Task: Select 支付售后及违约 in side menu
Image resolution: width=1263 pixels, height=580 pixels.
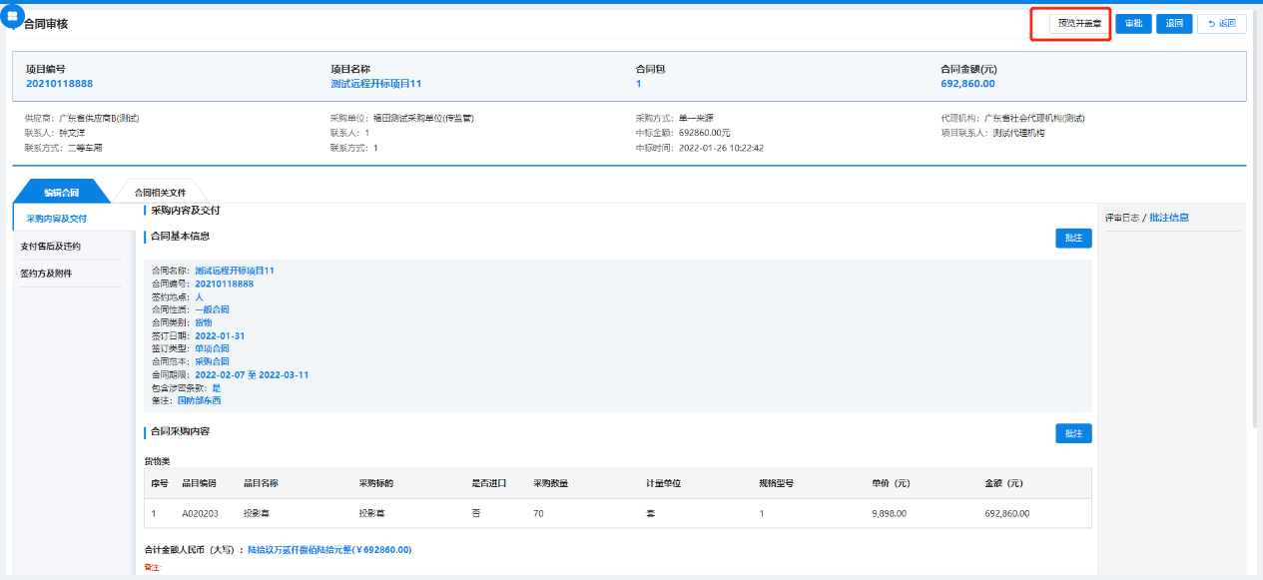Action: coord(51,246)
